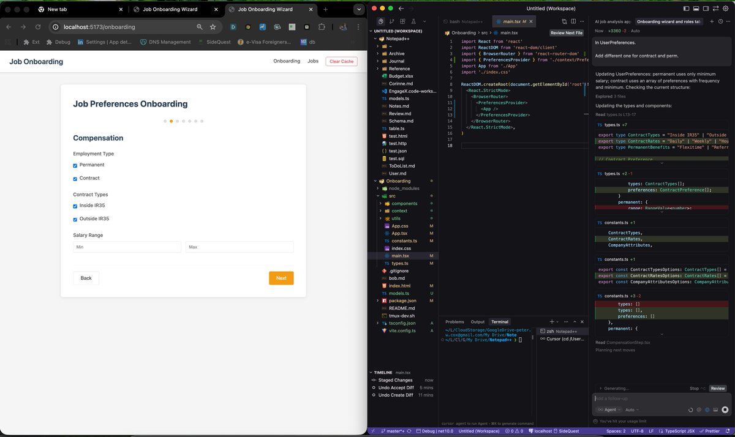Open Chrome's three-dot menu
Viewport: 735px width, 437px height.
357,27
